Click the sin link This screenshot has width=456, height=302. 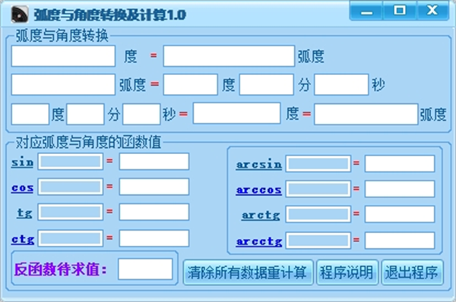(x=22, y=162)
